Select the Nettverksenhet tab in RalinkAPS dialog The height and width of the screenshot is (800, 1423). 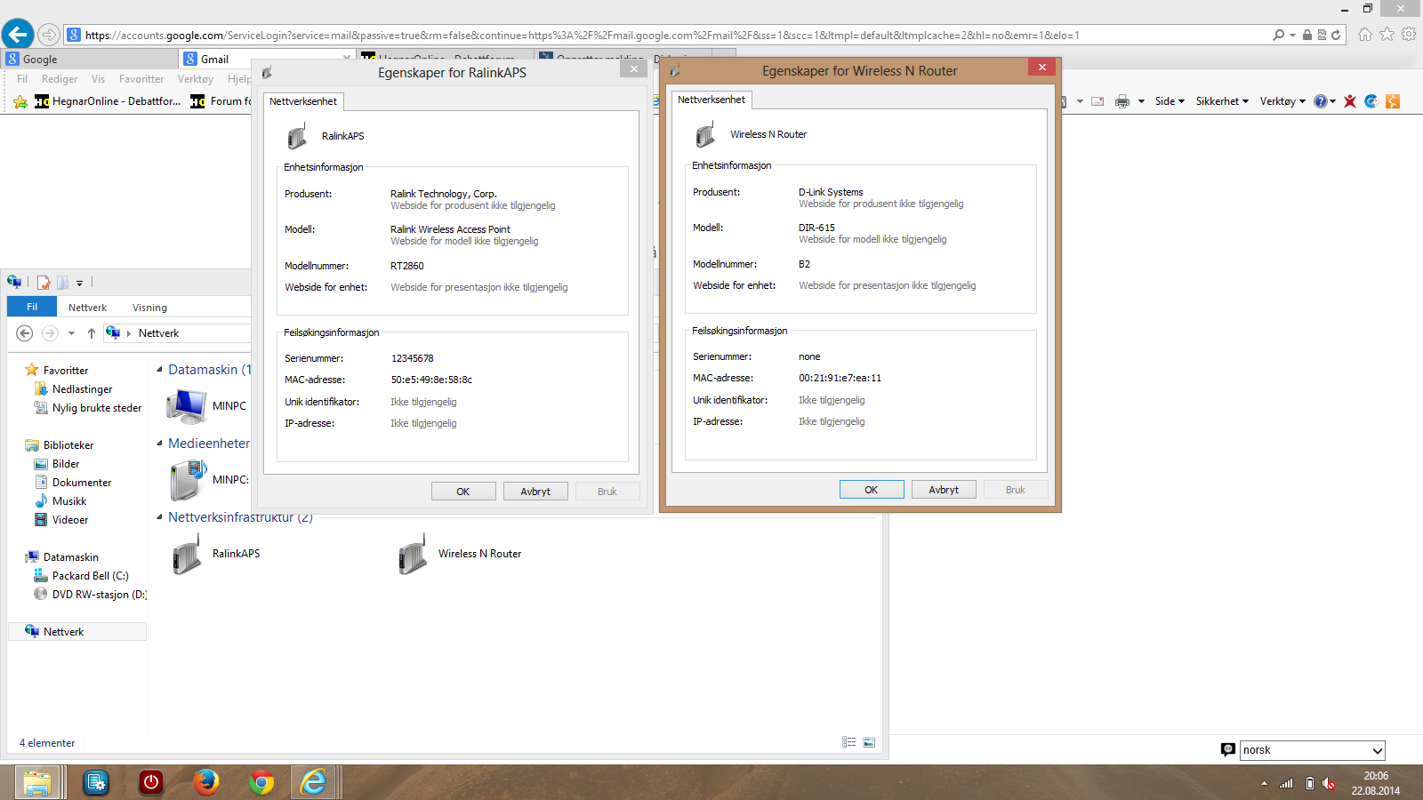(x=303, y=101)
